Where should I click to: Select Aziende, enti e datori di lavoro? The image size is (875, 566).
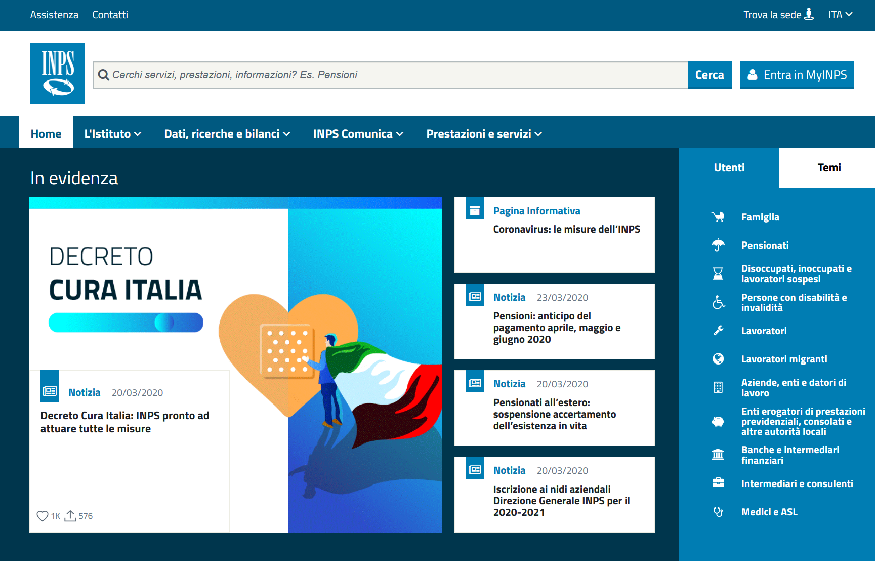tap(794, 388)
